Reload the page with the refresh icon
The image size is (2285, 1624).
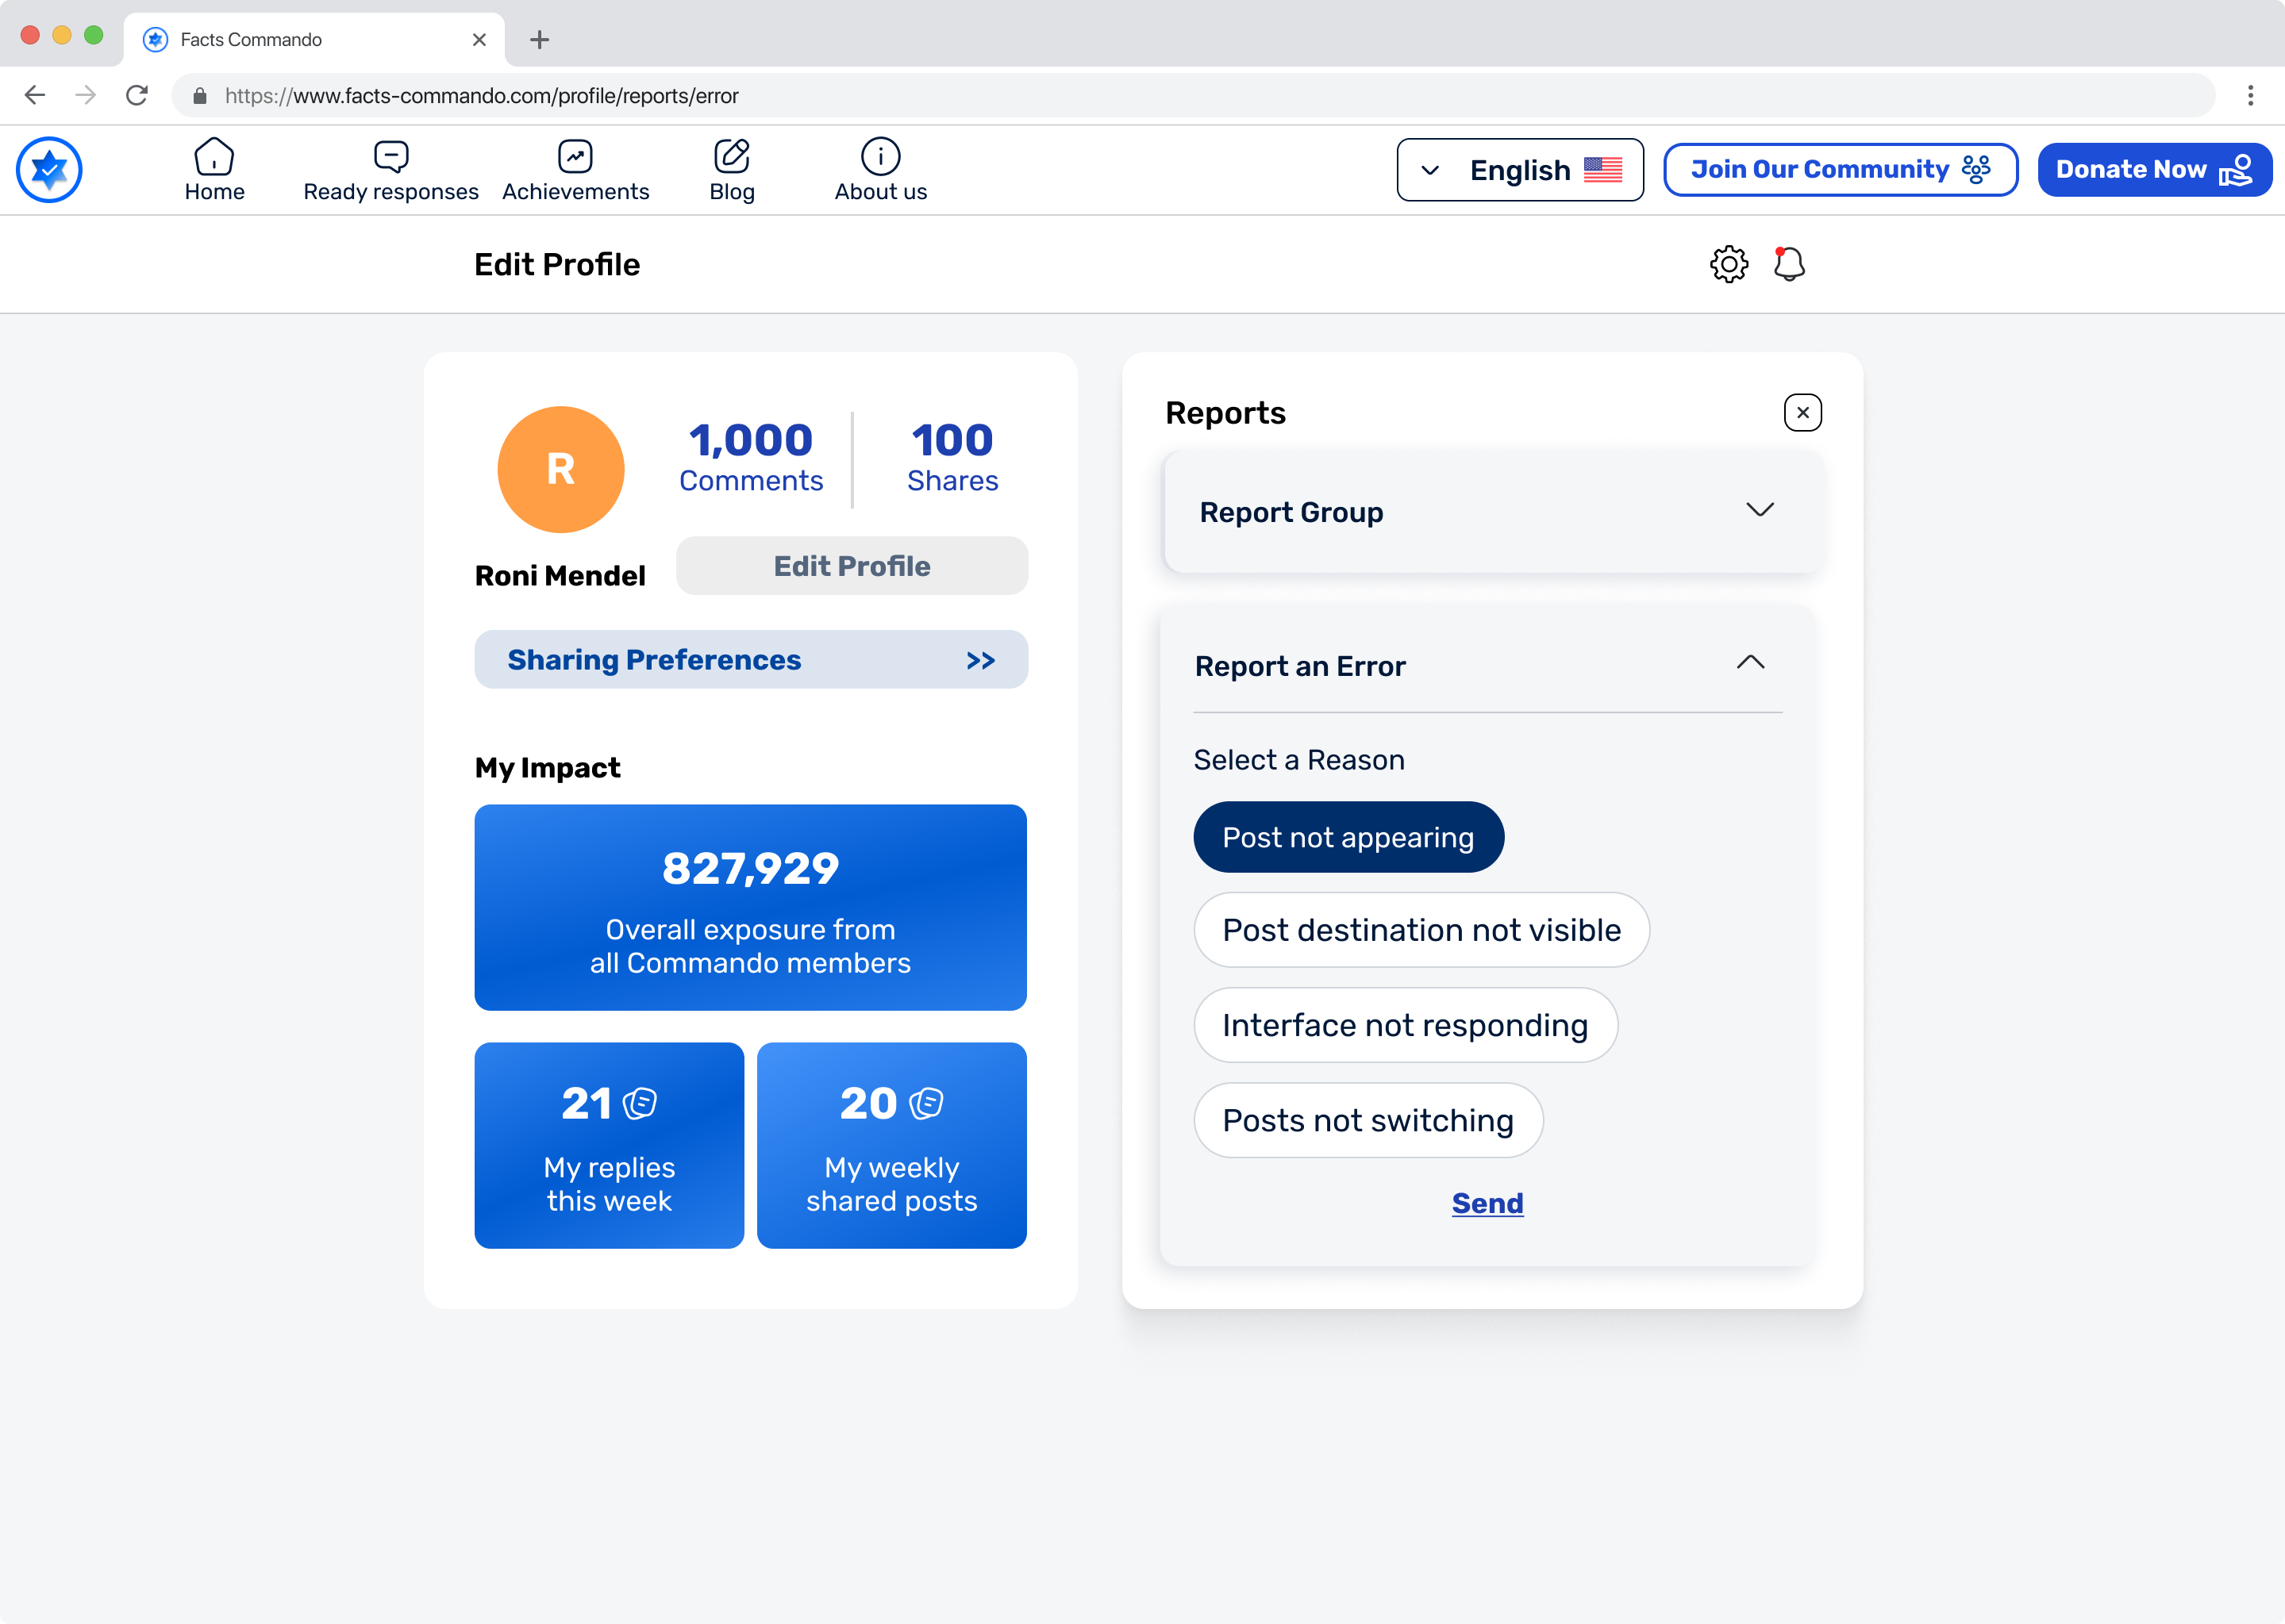click(137, 95)
